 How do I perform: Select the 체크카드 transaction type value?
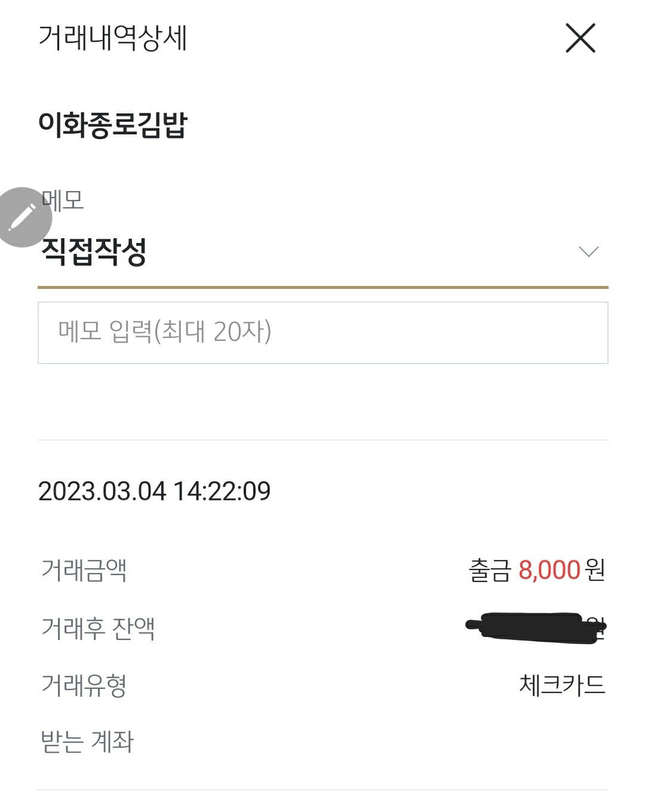pyautogui.click(x=562, y=685)
